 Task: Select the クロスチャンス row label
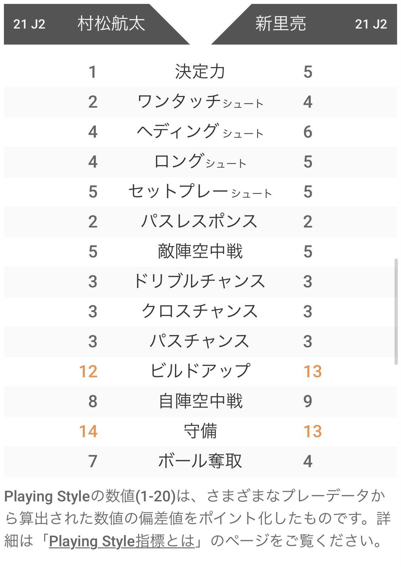click(200, 312)
